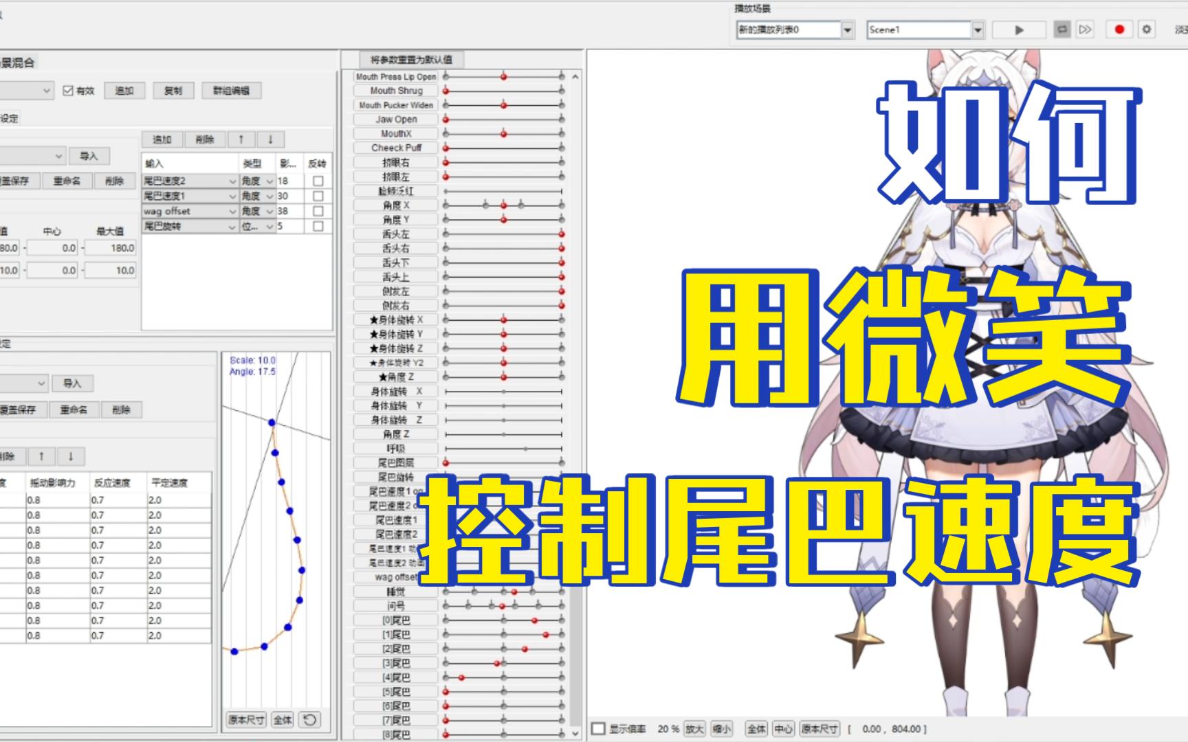Screen dimensions: 1188x742
Task: Move input row up with up arrow
Action: point(241,139)
